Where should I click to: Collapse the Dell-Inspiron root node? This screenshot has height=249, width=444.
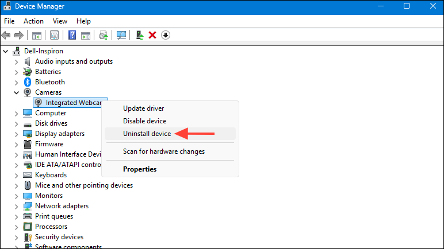(6, 51)
